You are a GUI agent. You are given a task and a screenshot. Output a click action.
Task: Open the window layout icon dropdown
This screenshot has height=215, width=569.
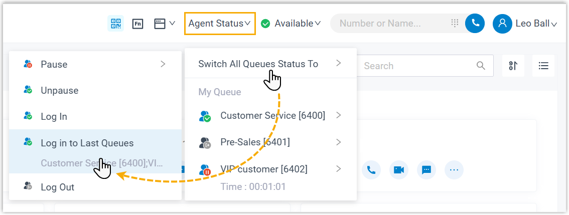click(164, 23)
